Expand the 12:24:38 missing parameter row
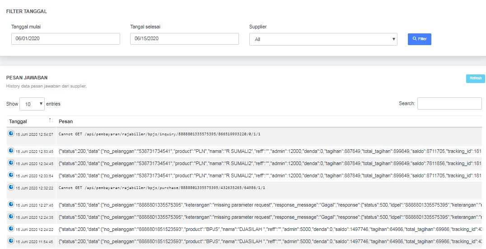The width and height of the screenshot is (486, 249). tap(11, 217)
